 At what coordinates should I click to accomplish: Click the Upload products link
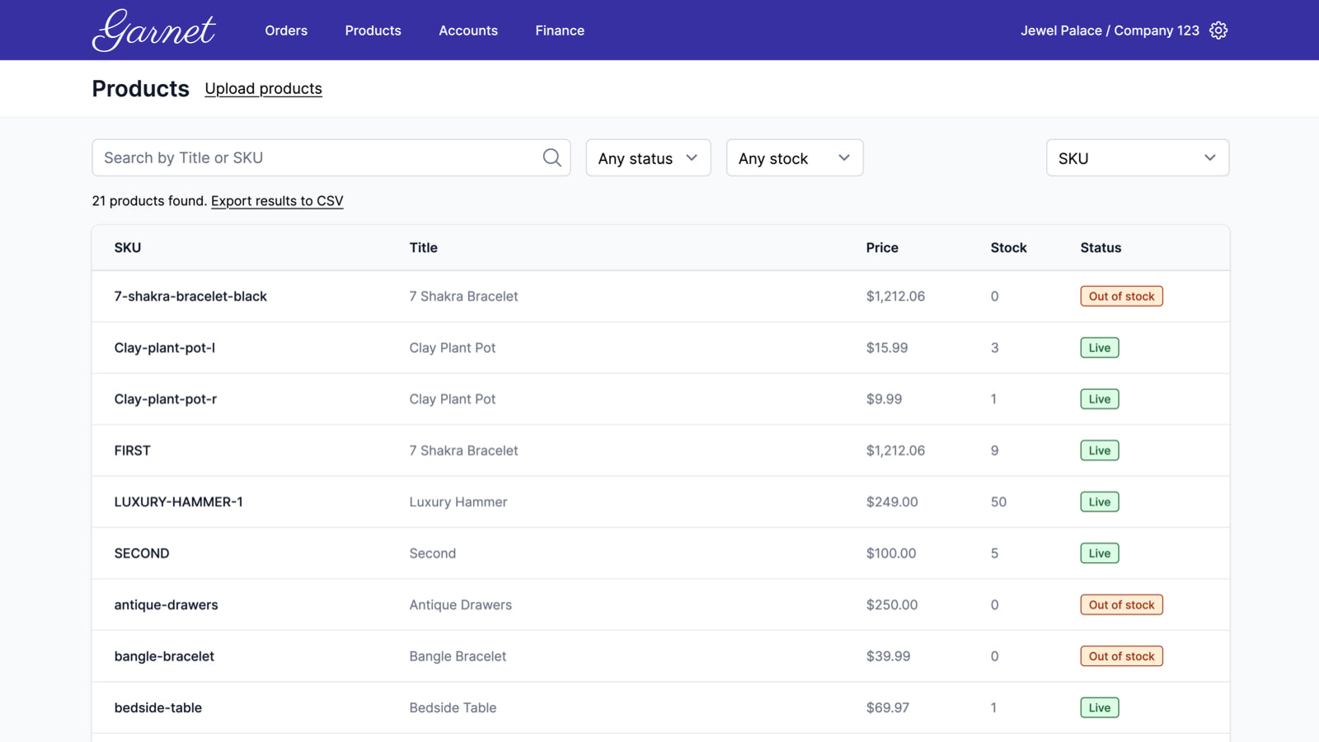(263, 88)
